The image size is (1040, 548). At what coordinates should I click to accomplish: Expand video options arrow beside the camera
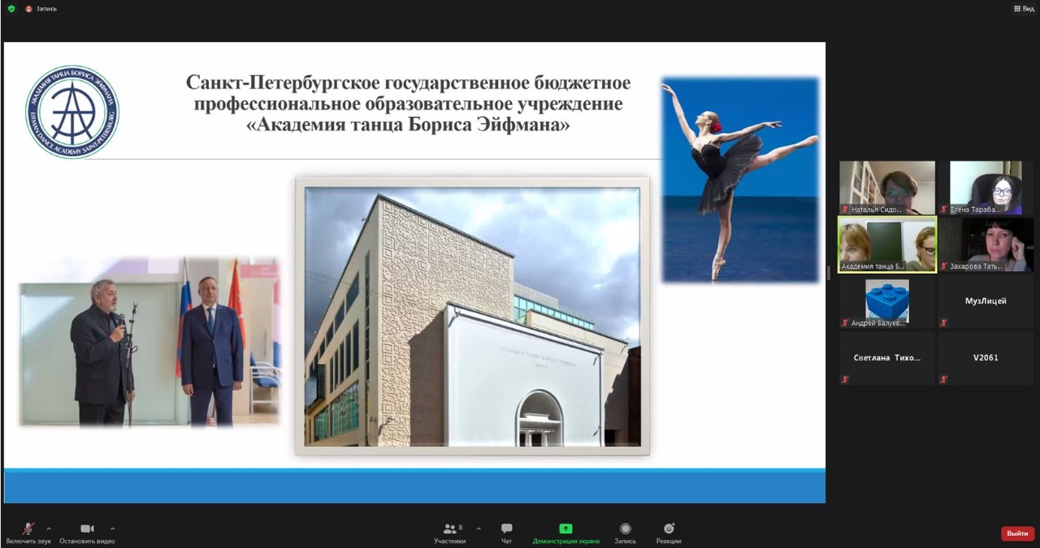click(x=112, y=529)
